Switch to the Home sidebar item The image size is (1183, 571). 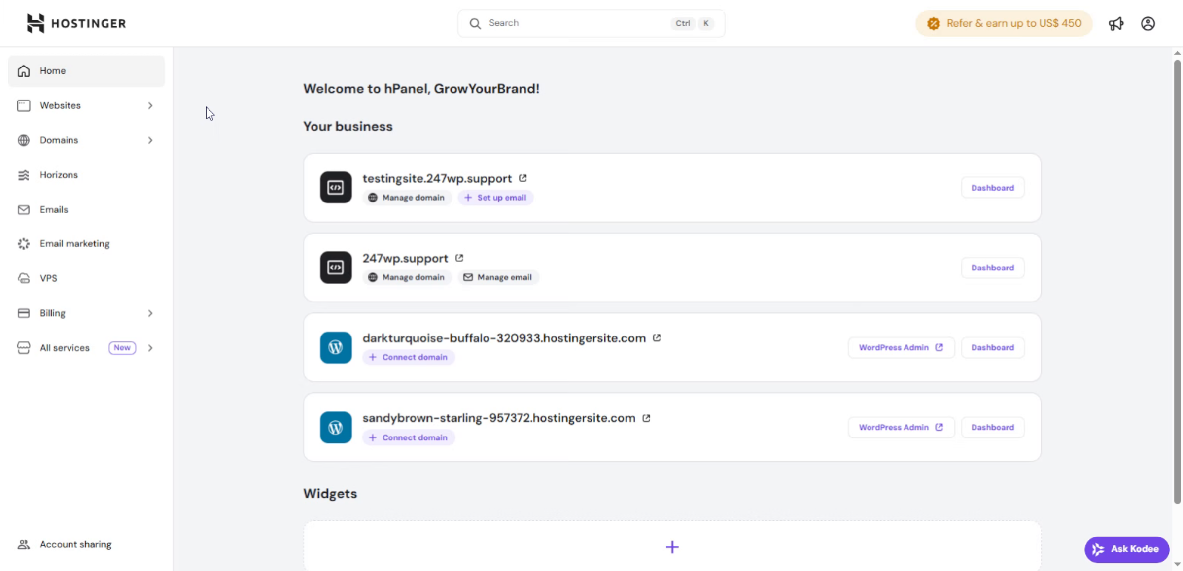pyautogui.click(x=53, y=71)
